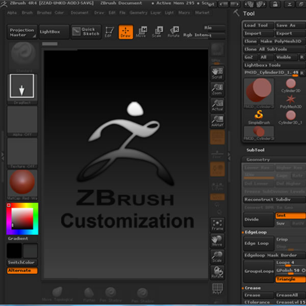Click Reconstruct Subdiv button
The width and height of the screenshot is (306, 306).
click(274, 199)
